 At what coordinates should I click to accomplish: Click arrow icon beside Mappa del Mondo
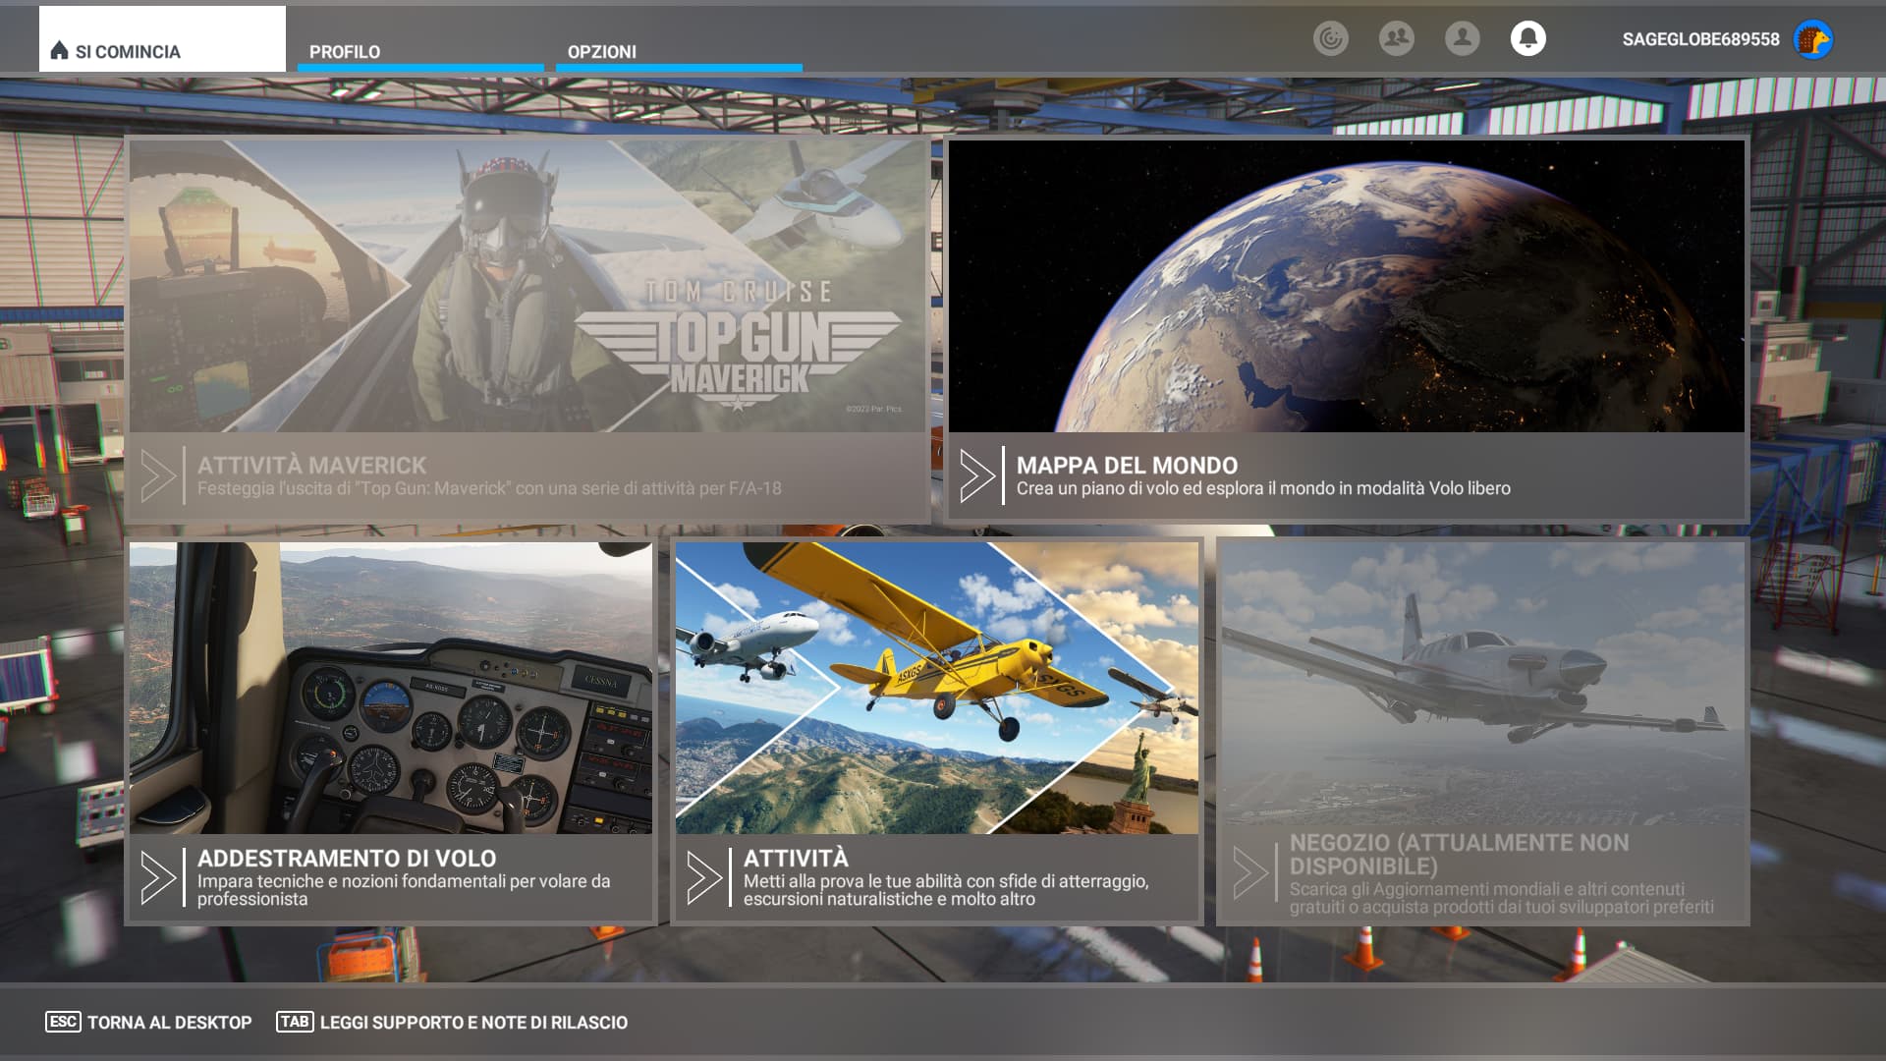click(976, 475)
